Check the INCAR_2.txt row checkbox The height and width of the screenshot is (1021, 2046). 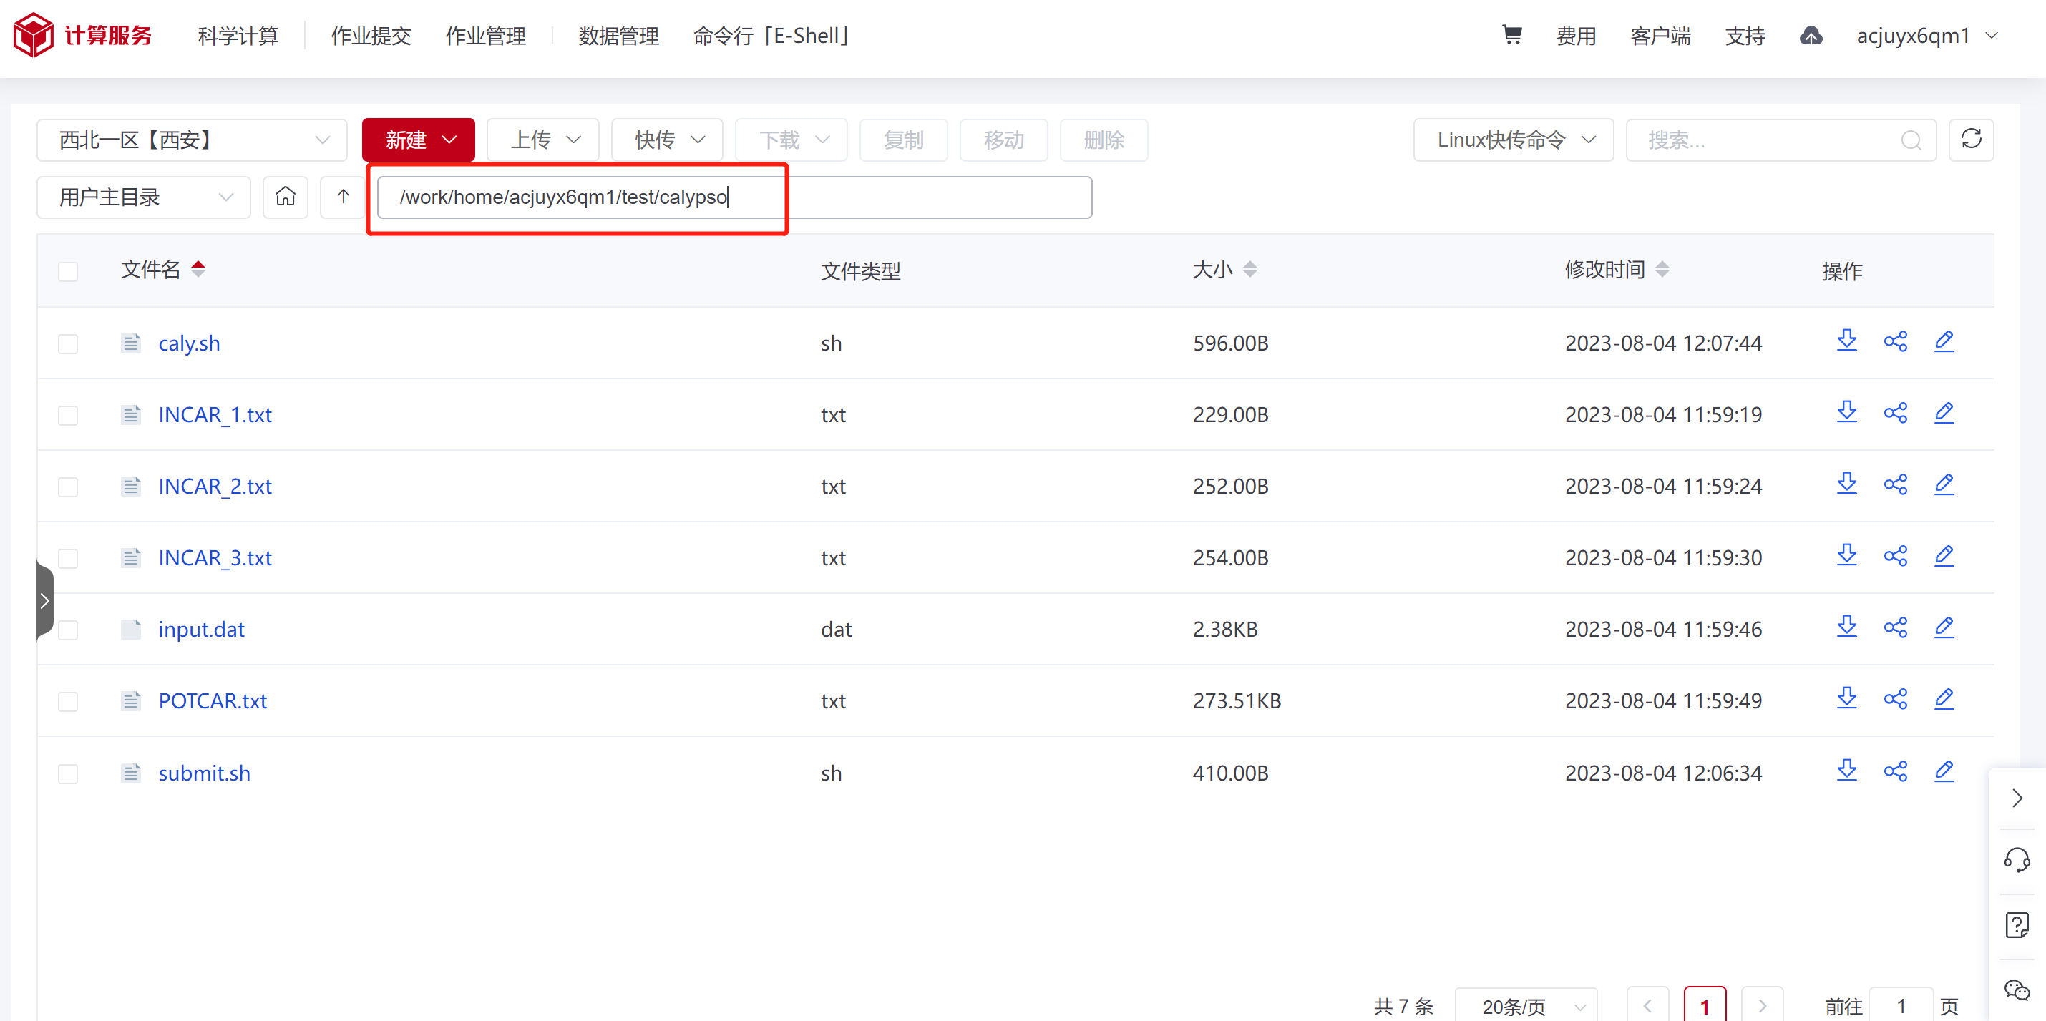[x=67, y=487]
